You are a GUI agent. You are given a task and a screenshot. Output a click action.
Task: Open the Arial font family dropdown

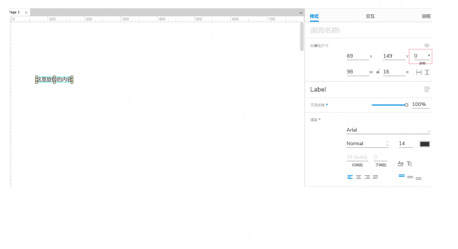tap(388, 130)
